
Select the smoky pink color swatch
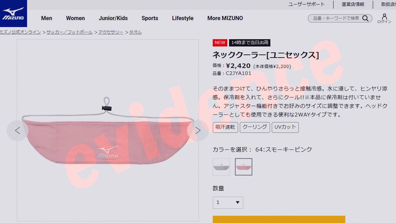243,167
